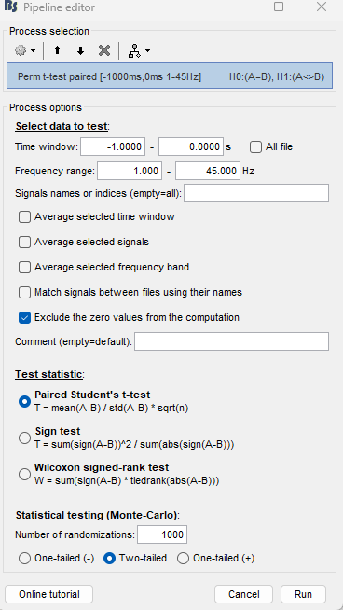Open the pipeline load/save dropdown
Image resolution: width=343 pixels, height=610 pixels.
pos(139,50)
